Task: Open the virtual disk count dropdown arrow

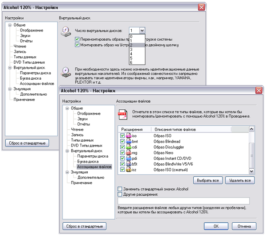Action: [142, 31]
